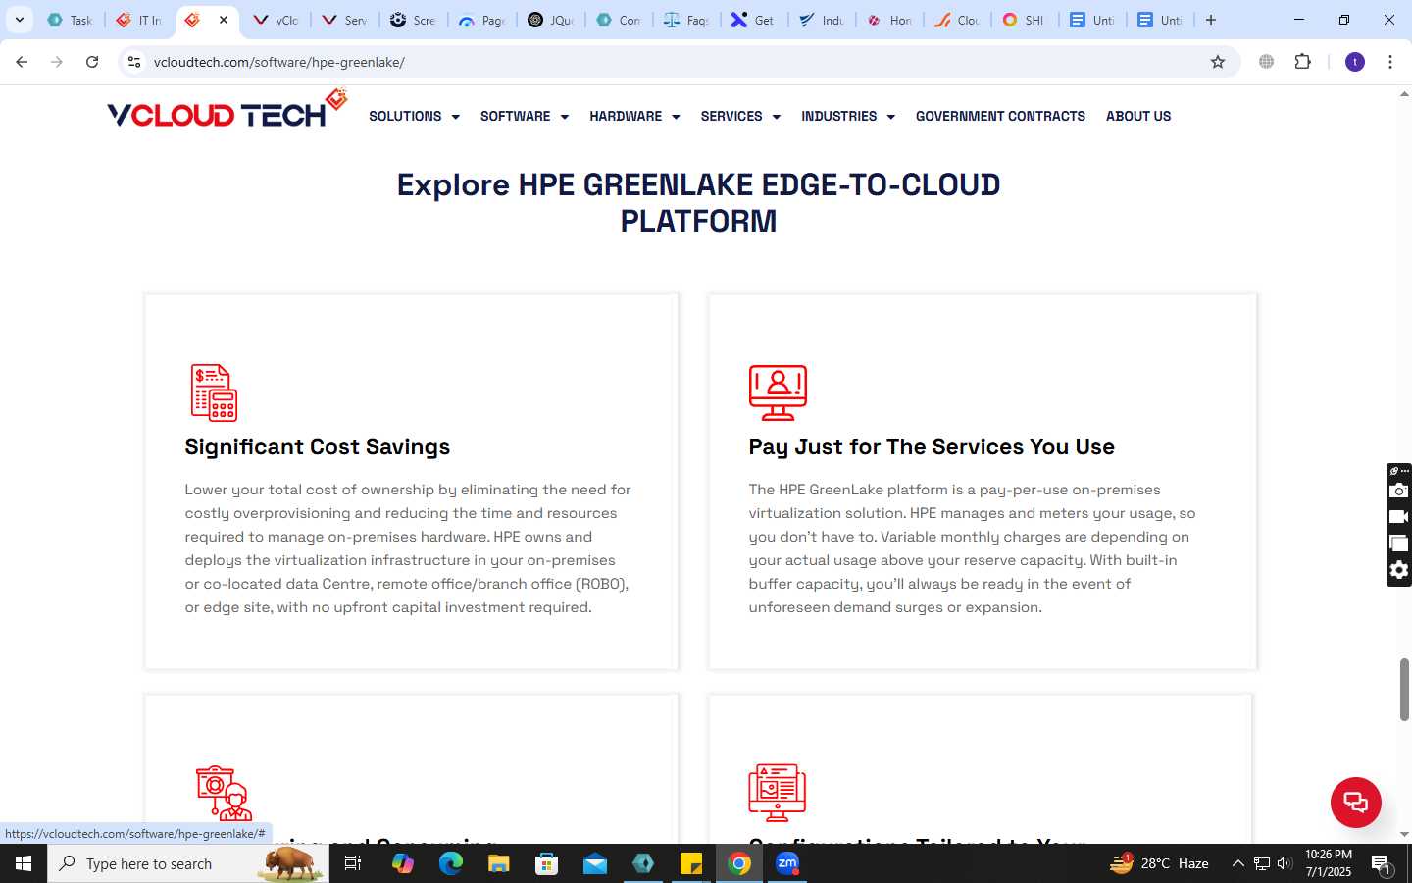Open the ABOUT US page

coord(1138,116)
